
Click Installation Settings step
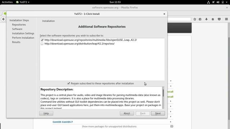23,33
